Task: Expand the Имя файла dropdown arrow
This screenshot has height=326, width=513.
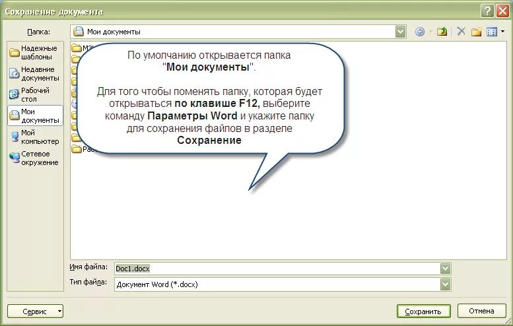Action: 445,269
